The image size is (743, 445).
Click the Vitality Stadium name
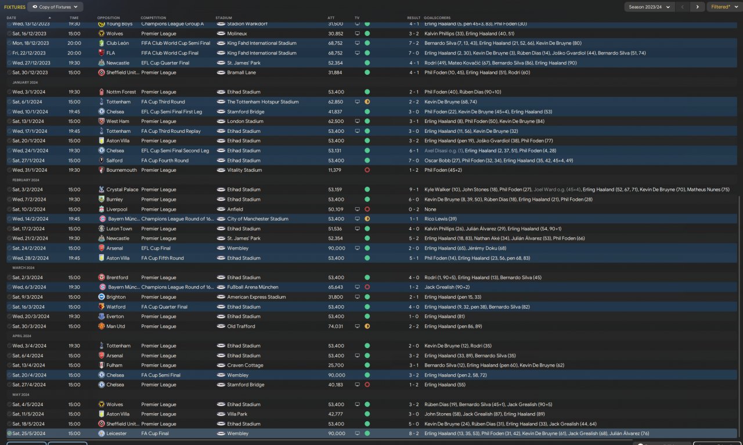point(244,171)
